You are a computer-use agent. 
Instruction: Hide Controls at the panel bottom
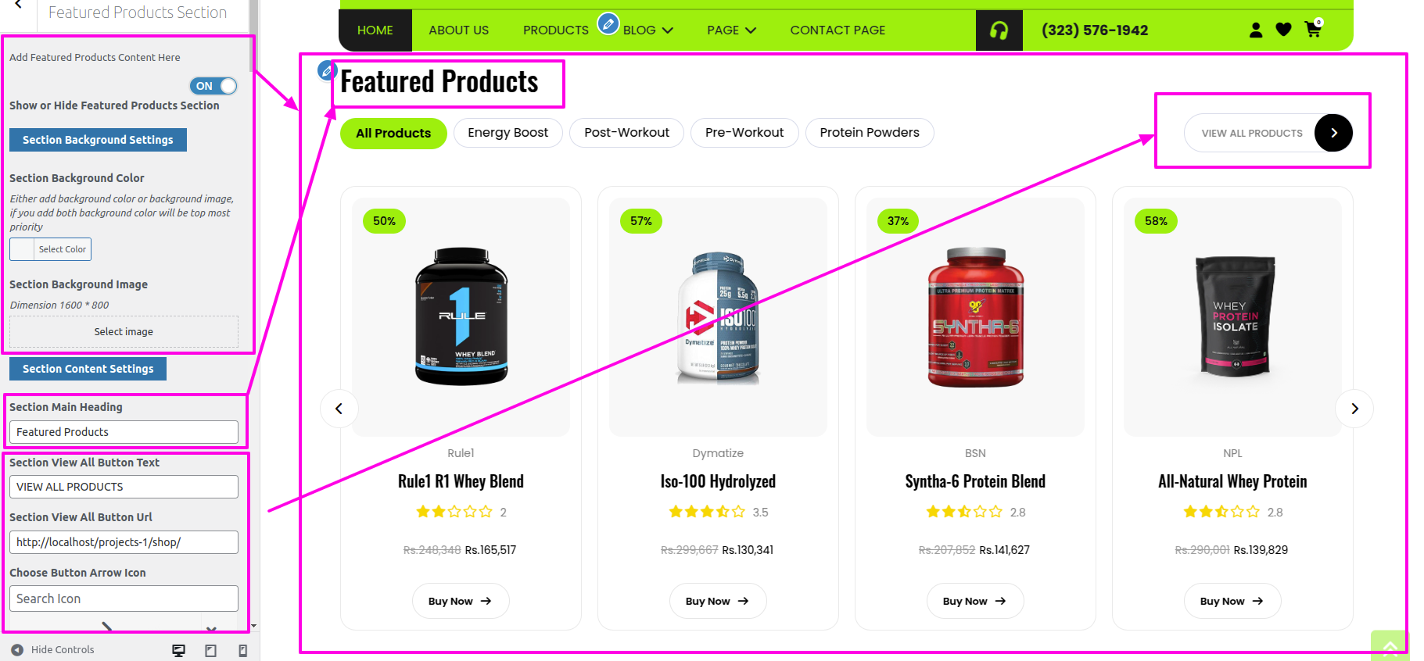pos(52,649)
